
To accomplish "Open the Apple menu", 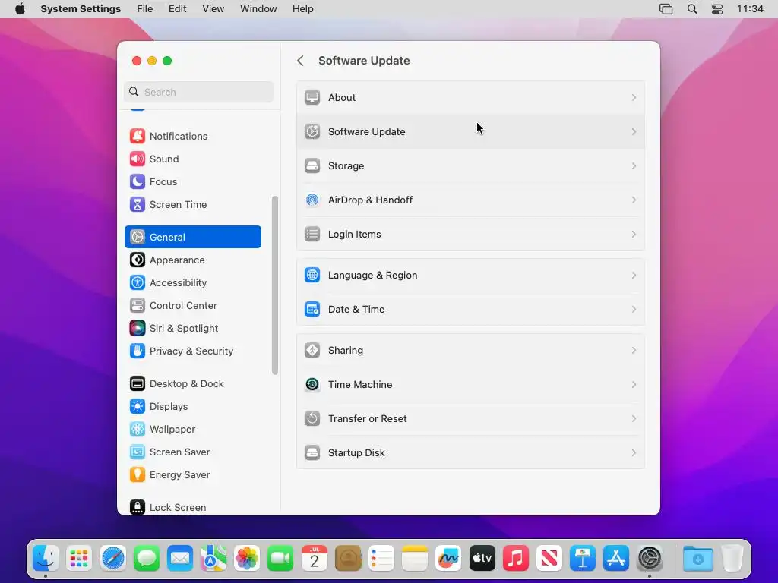I will (x=20, y=9).
